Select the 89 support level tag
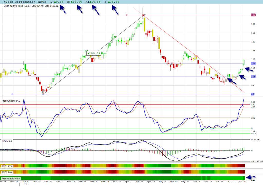This screenshot has height=189, width=263. pos(252,94)
